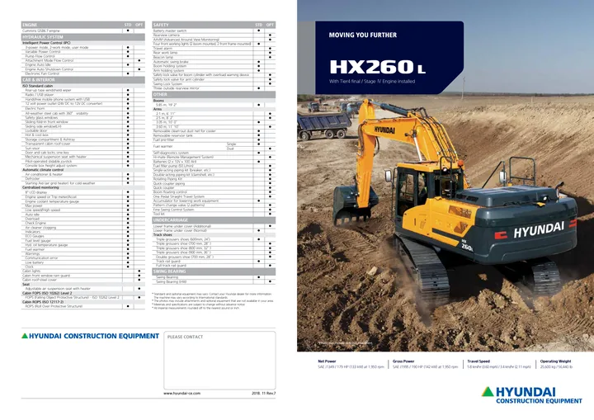Click the SWING BEARING section header

tap(214, 271)
